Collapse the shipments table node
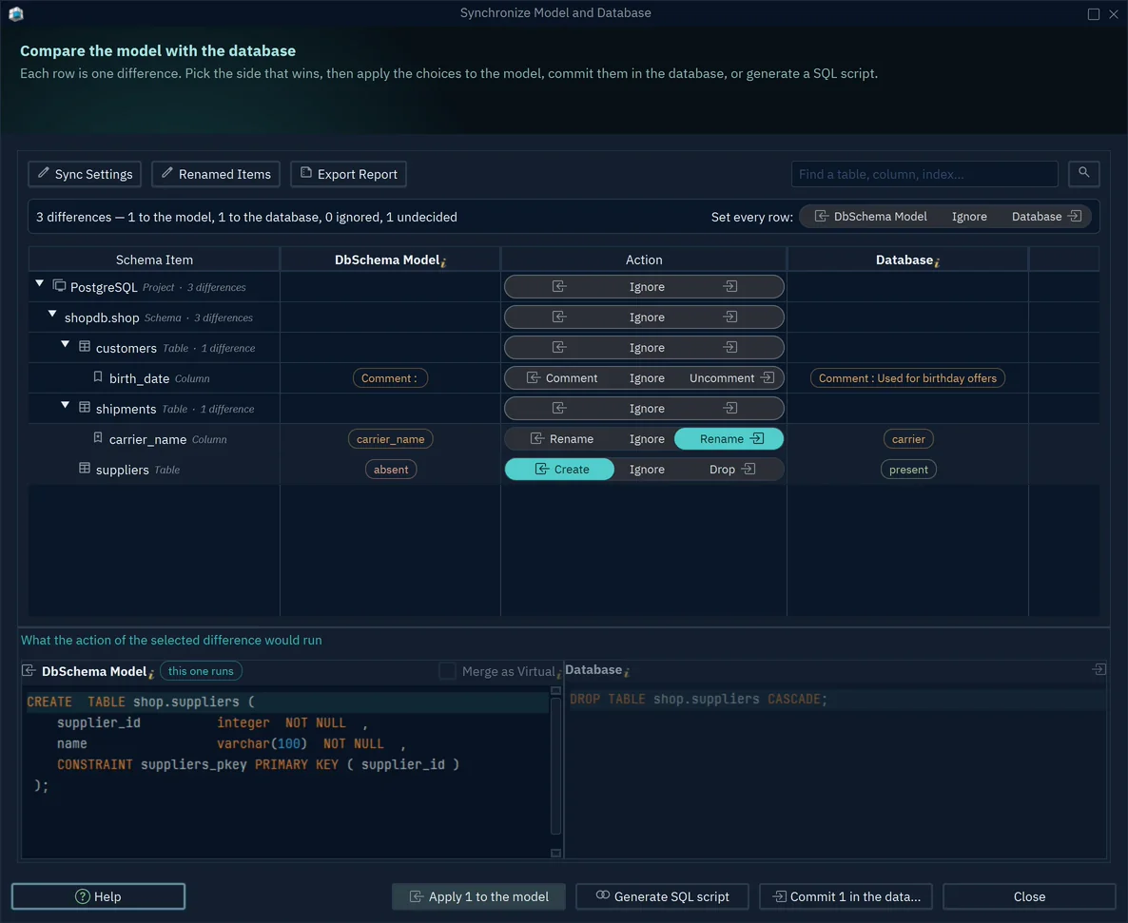Image resolution: width=1128 pixels, height=923 pixels. [x=65, y=406]
